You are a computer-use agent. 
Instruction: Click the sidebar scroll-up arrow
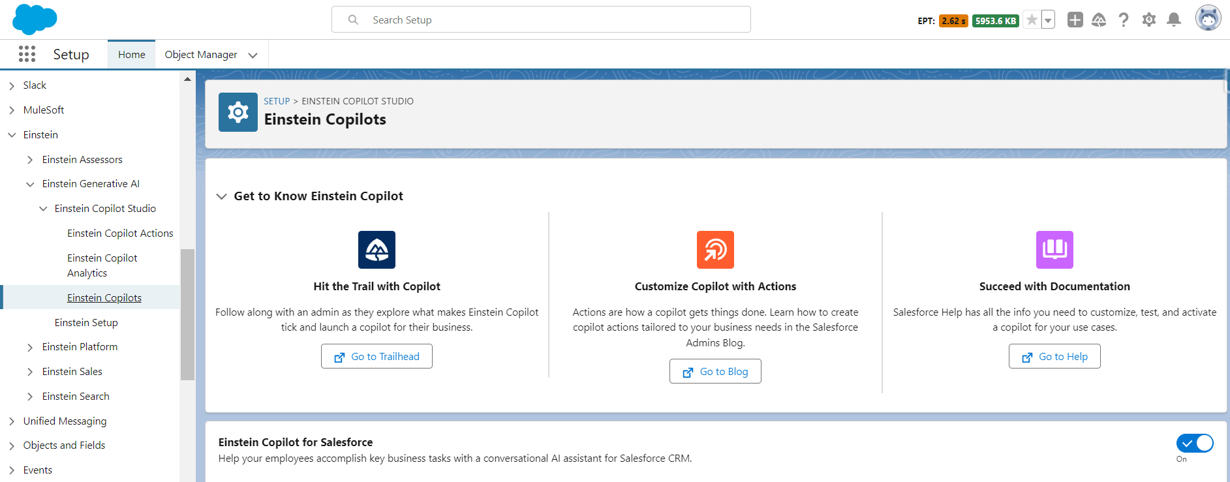coord(187,79)
